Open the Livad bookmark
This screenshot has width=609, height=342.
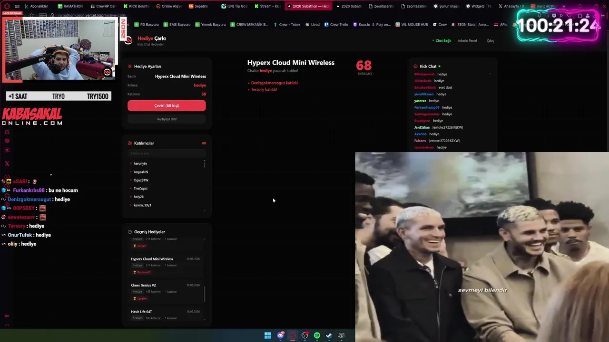[x=313, y=24]
